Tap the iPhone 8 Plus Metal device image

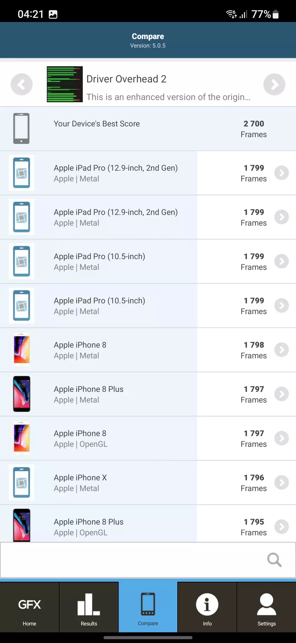point(22,394)
